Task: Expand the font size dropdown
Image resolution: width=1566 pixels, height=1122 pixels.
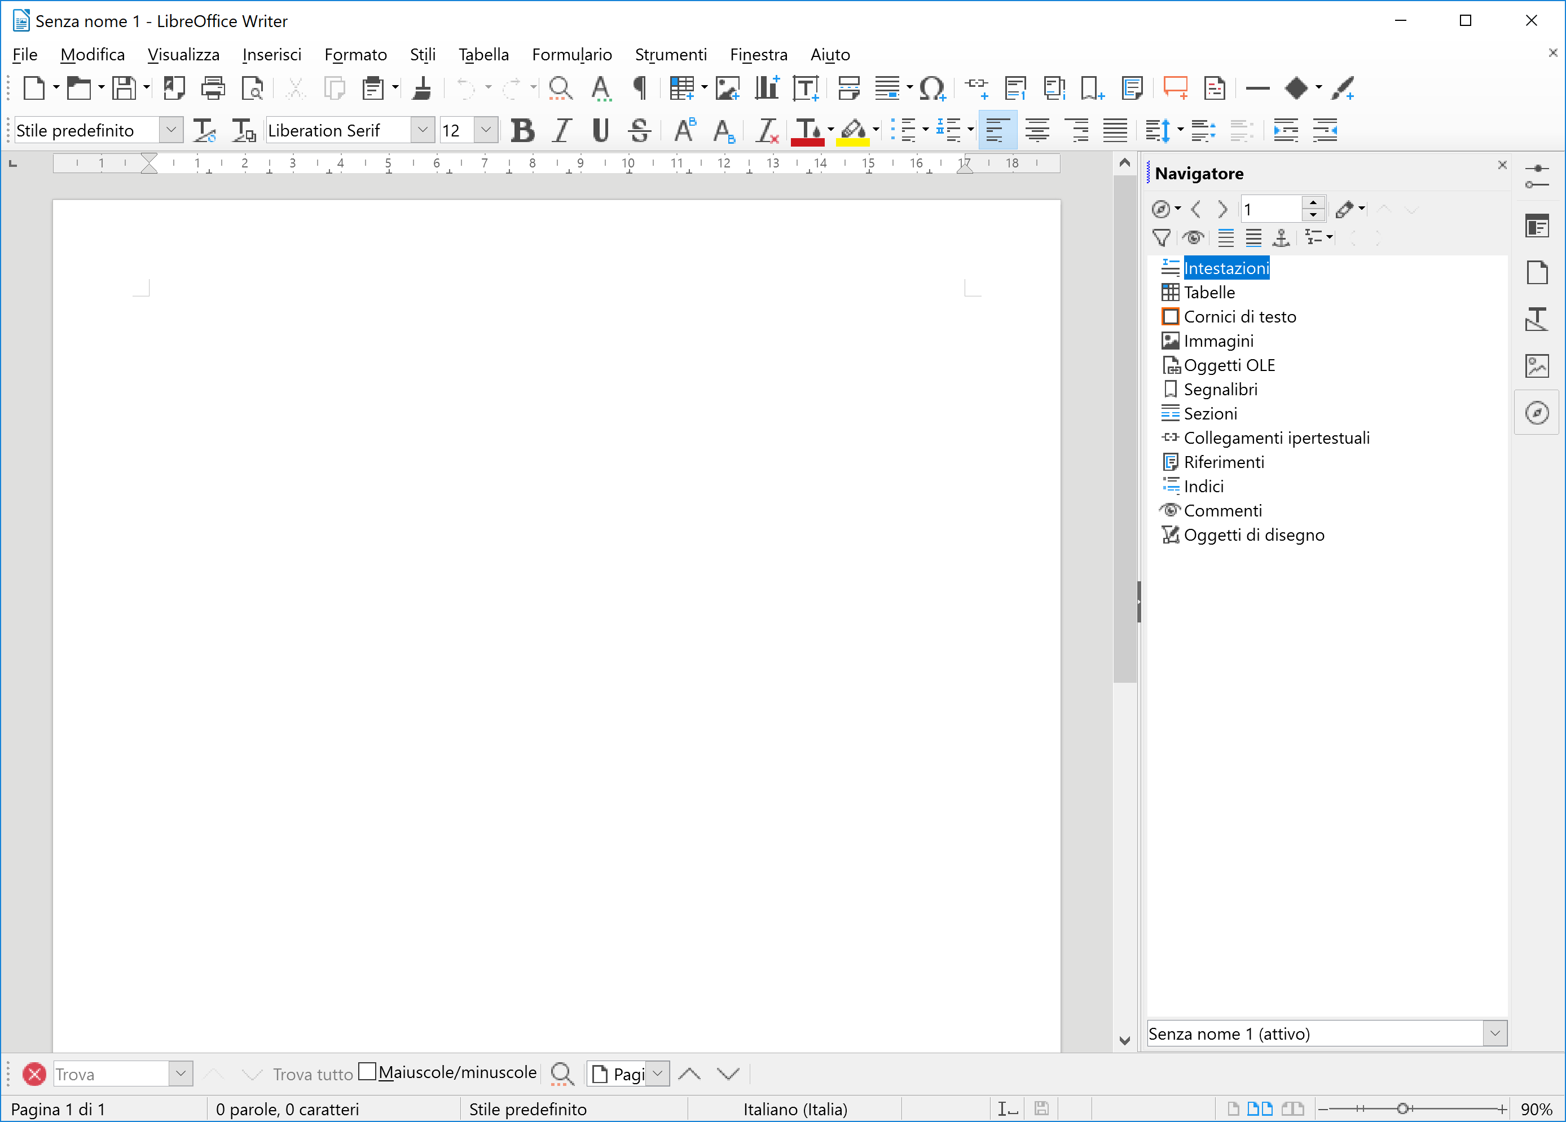Action: coord(486,130)
